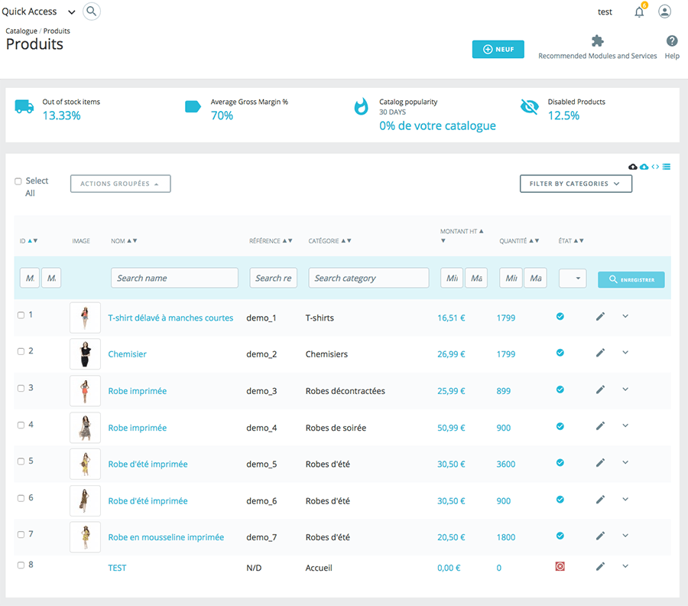Screen dimensions: 688x606
Task: Click the Enregistrer search button
Action: click(631, 280)
